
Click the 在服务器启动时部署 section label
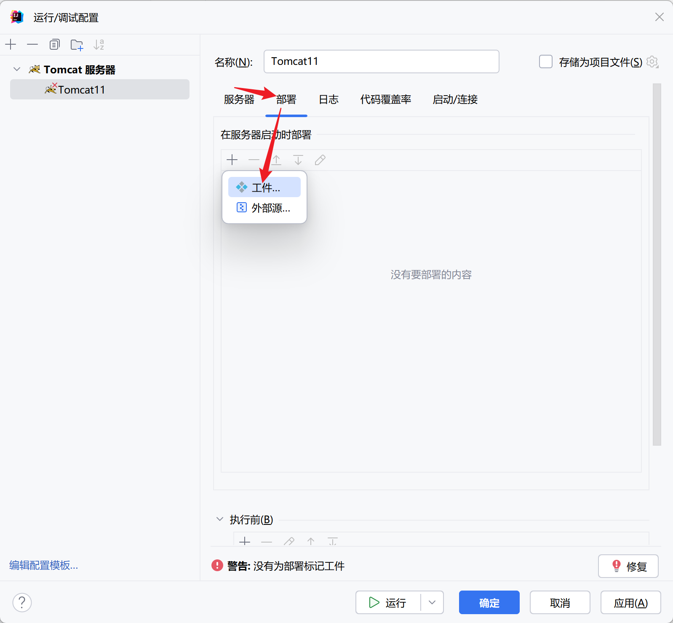click(266, 135)
